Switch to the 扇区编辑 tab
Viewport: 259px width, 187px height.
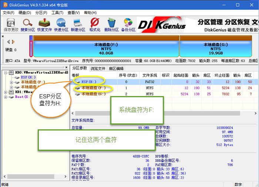[x=116, y=68]
